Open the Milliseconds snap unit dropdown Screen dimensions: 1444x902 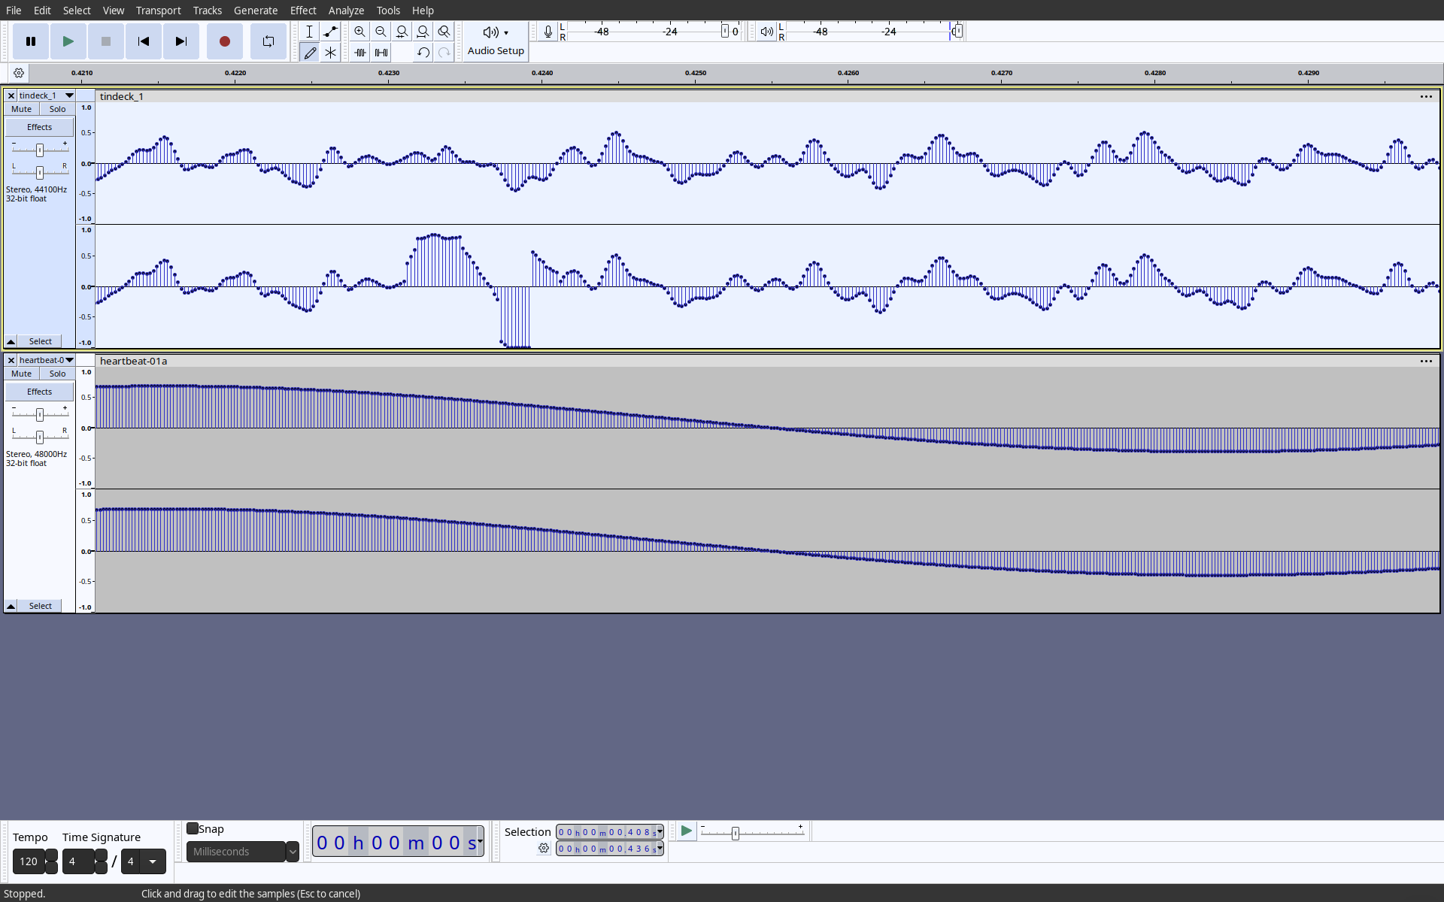point(293,852)
